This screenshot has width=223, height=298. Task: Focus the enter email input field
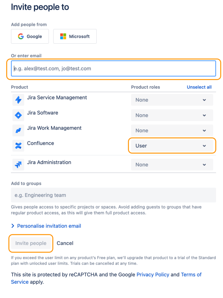114,68
